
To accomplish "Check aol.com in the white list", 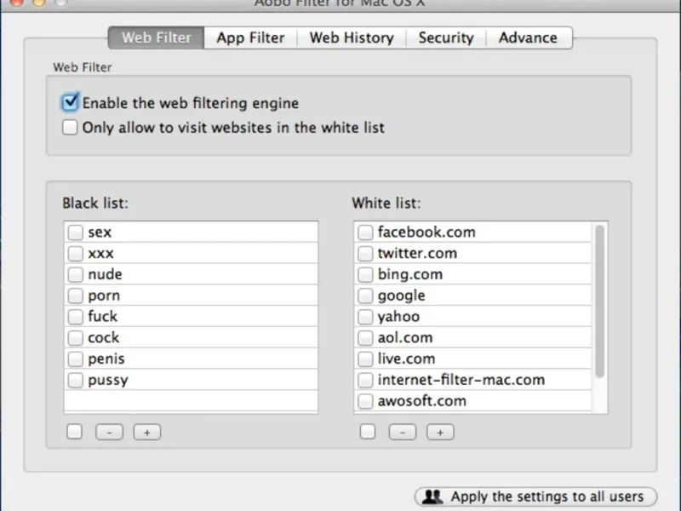I will pyautogui.click(x=365, y=337).
